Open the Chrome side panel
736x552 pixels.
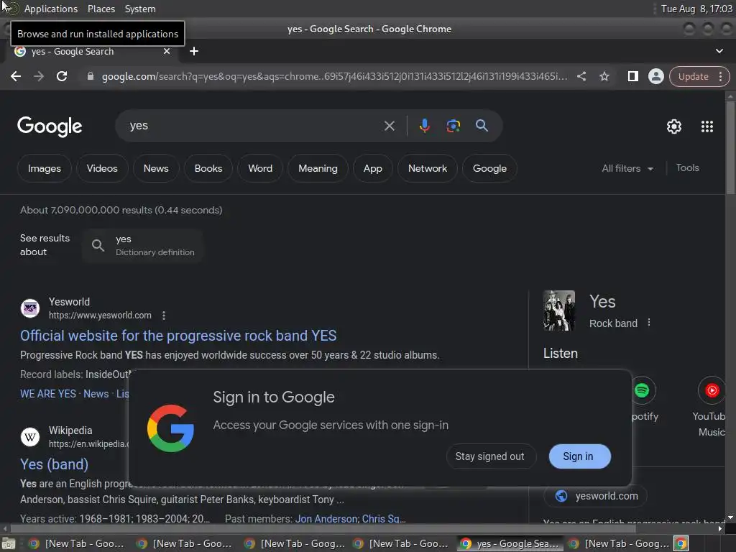click(x=632, y=76)
